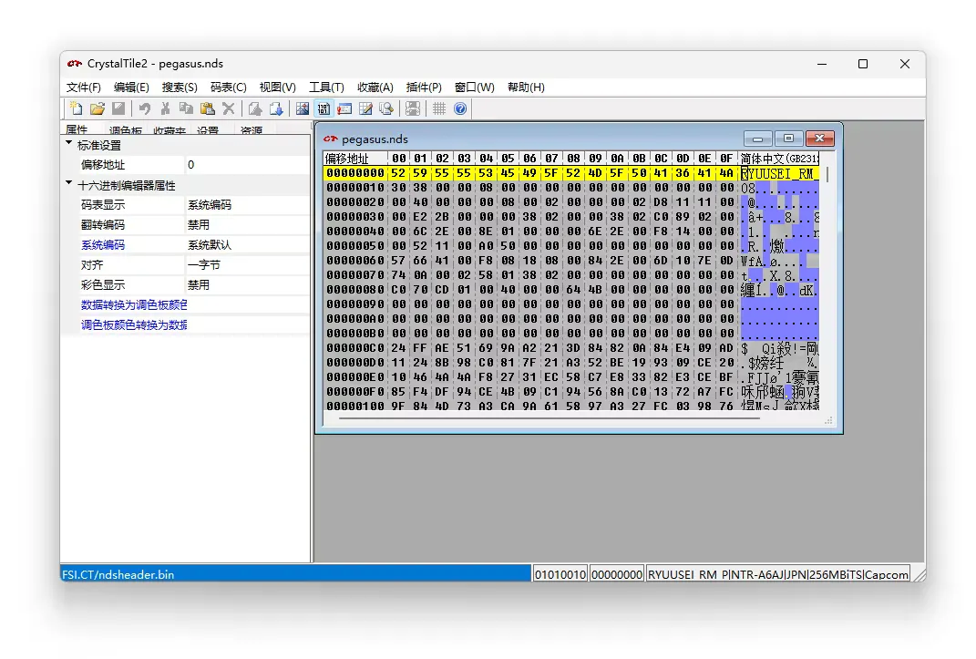Screen dimensions: 976x659
Task: Click the 偏移地址 value input field
Action: coord(247,165)
